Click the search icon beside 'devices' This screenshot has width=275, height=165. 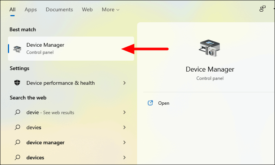[x=17, y=157]
